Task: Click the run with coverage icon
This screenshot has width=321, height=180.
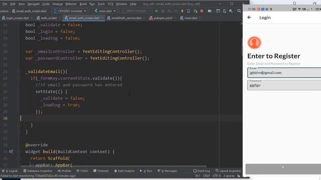Action: click(x=170, y=11)
